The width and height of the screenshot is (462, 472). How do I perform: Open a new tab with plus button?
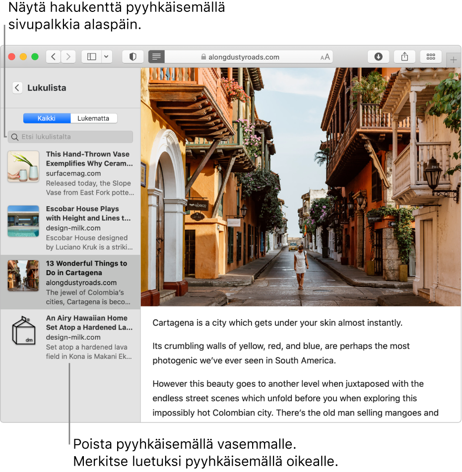click(x=454, y=59)
